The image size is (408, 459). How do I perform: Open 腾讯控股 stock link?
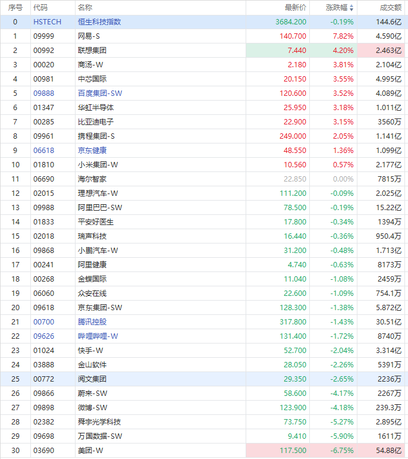pos(92,322)
